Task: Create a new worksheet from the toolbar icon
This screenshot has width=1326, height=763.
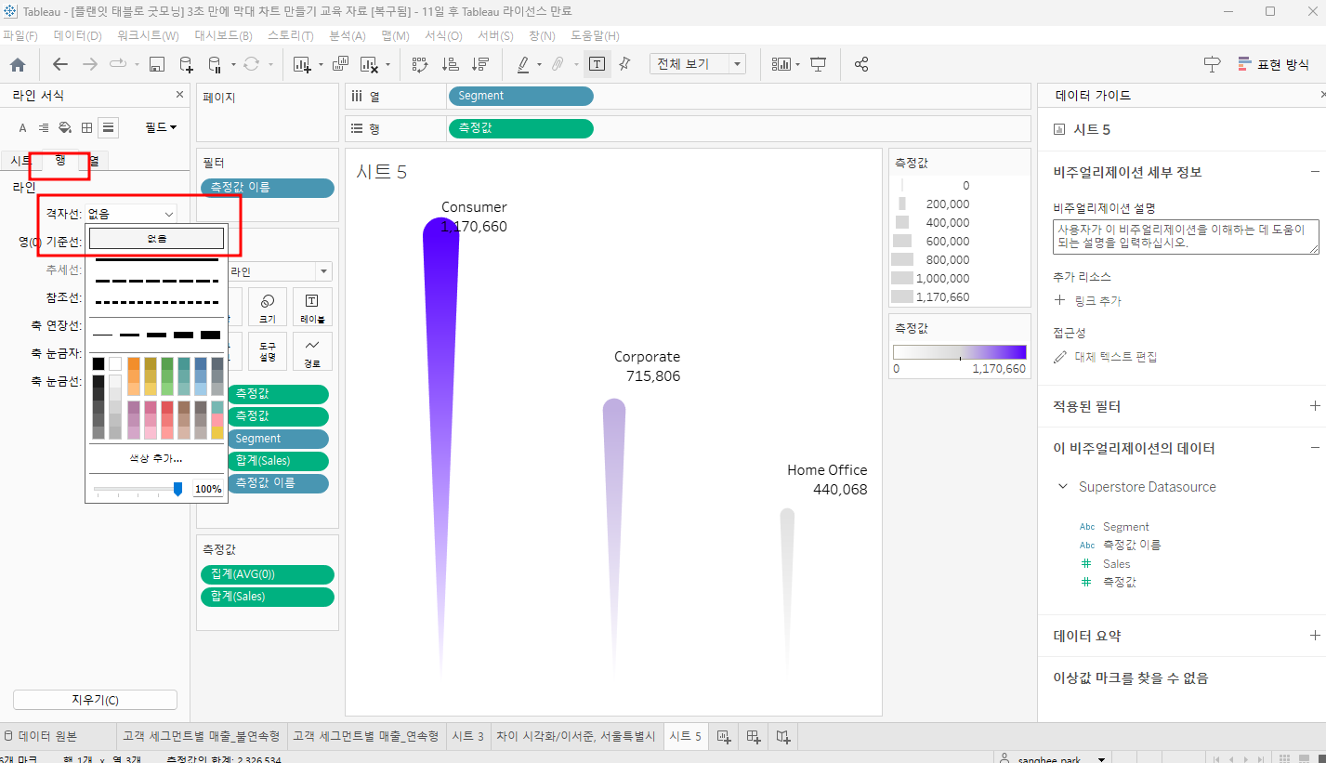Action: click(x=301, y=64)
